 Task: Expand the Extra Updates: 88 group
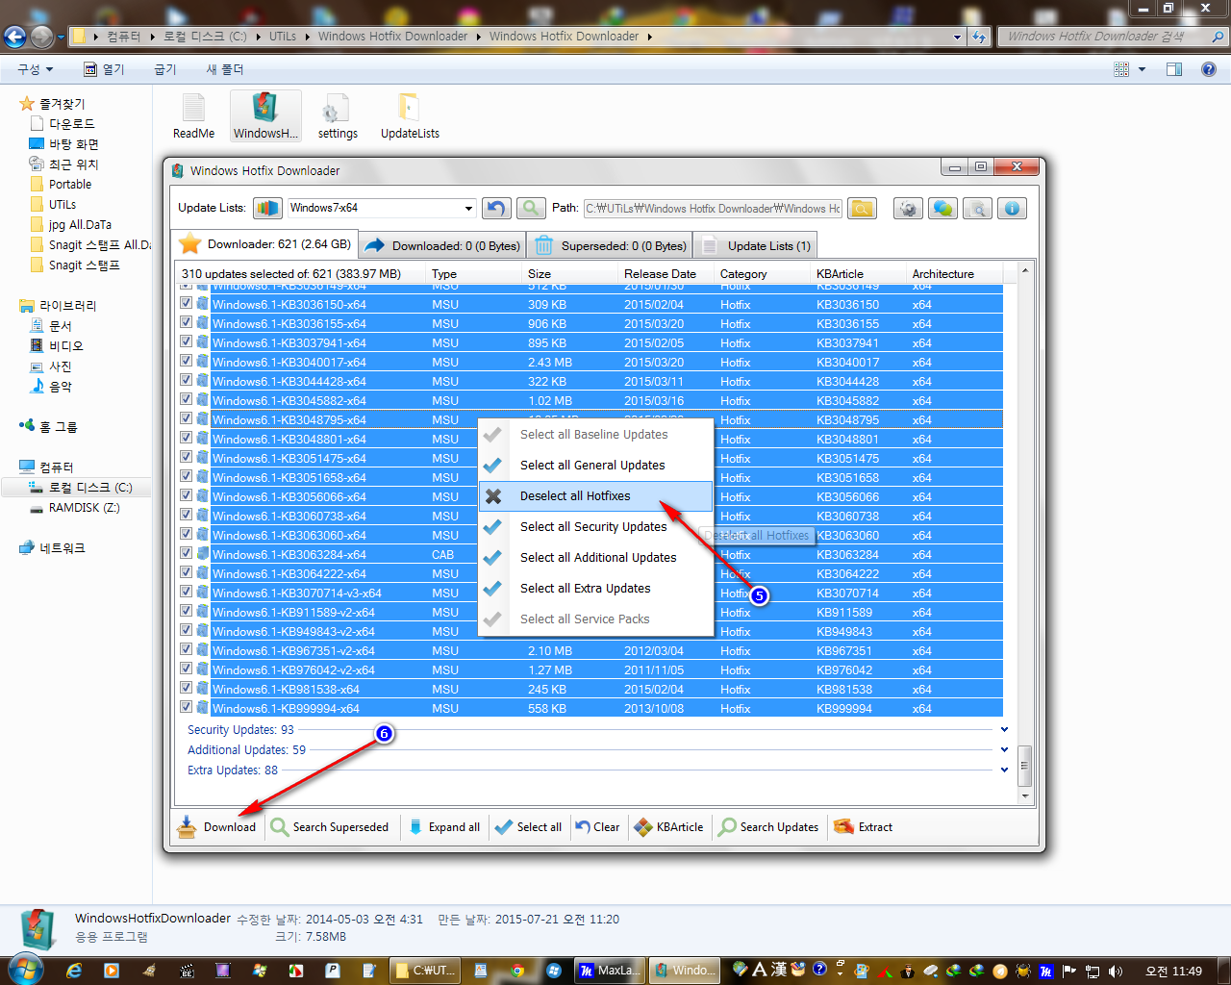click(x=1004, y=770)
